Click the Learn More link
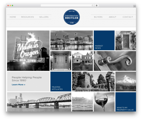 (18, 85)
